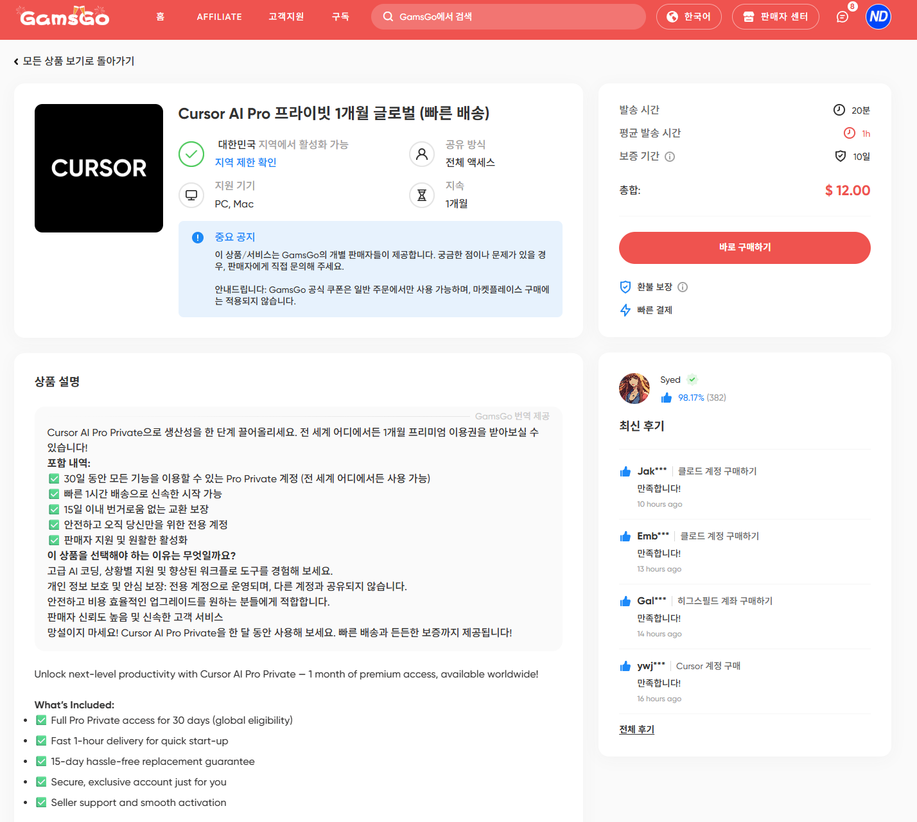
Task: Click the 98.17% (382) rating text
Action: (x=702, y=398)
